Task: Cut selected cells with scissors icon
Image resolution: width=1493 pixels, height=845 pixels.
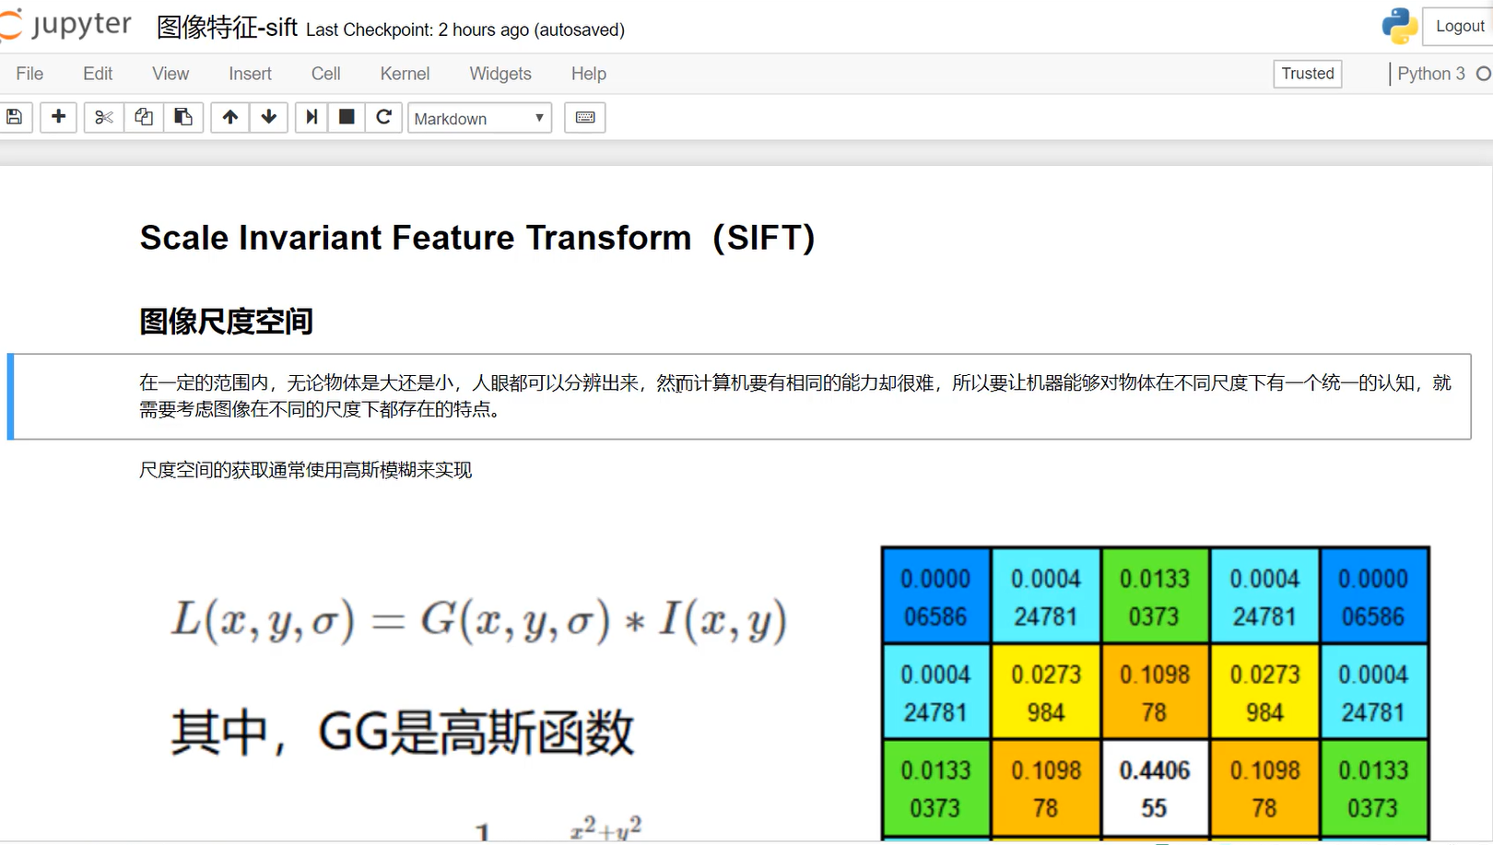Action: coord(103,117)
